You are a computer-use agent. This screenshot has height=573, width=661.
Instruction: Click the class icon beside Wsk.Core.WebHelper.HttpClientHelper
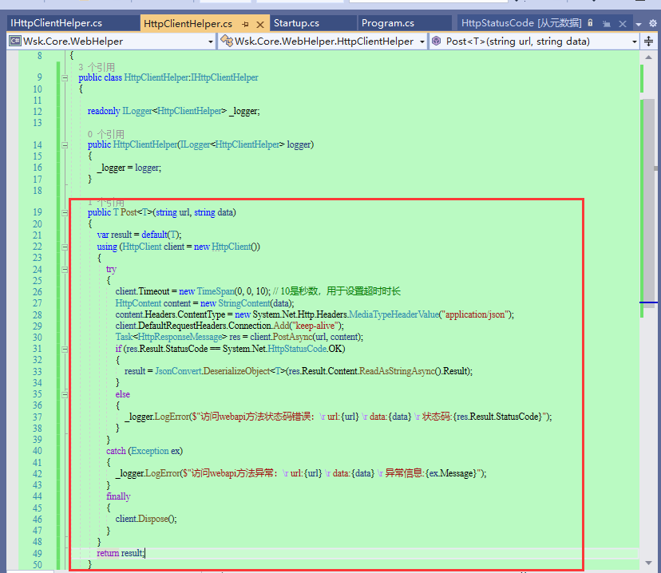(230, 40)
